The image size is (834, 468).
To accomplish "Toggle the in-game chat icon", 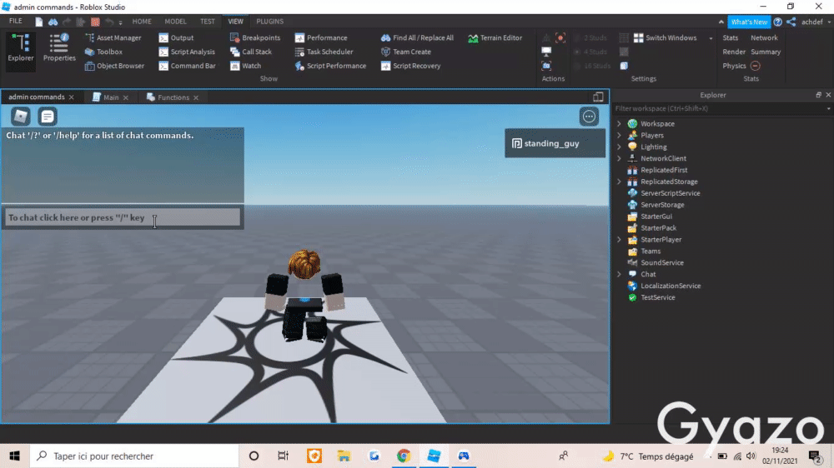I will (x=48, y=116).
